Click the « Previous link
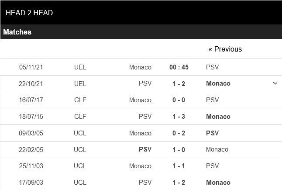This screenshot has width=282, height=190. click(225, 49)
